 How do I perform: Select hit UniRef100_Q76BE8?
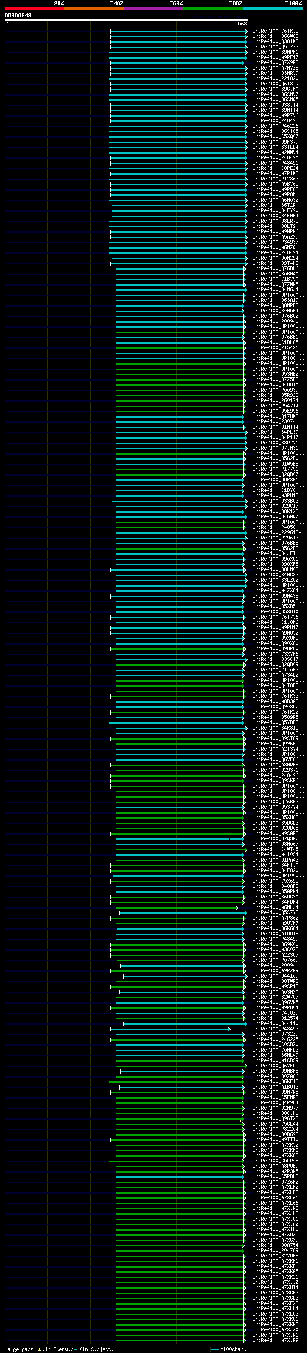pos(275,543)
